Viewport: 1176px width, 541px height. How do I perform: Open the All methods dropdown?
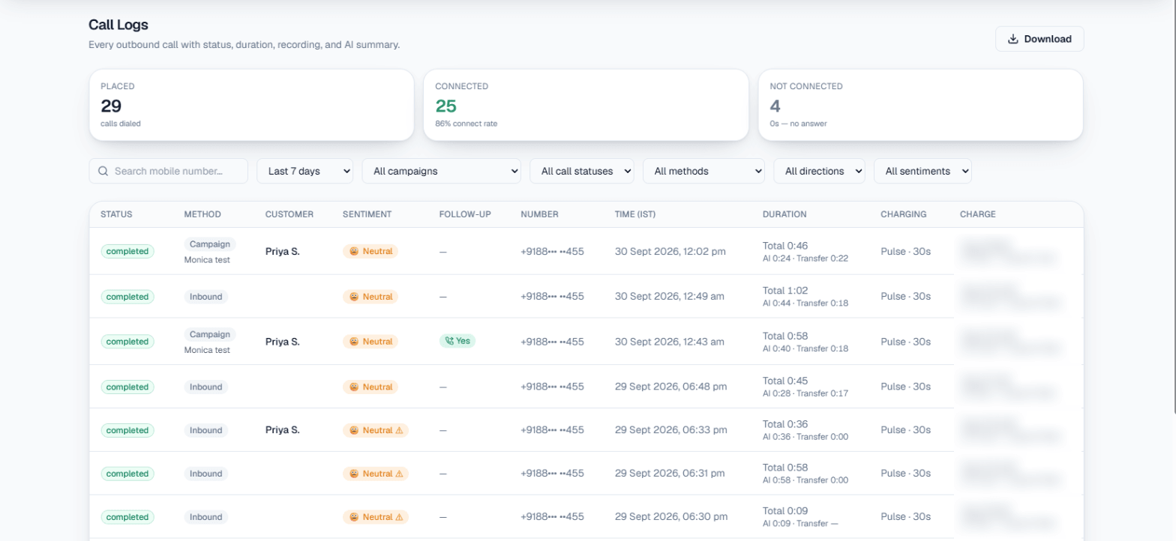click(x=703, y=171)
